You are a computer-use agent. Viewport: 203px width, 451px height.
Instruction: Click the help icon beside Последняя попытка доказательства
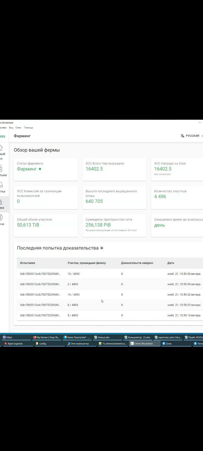pos(102,248)
